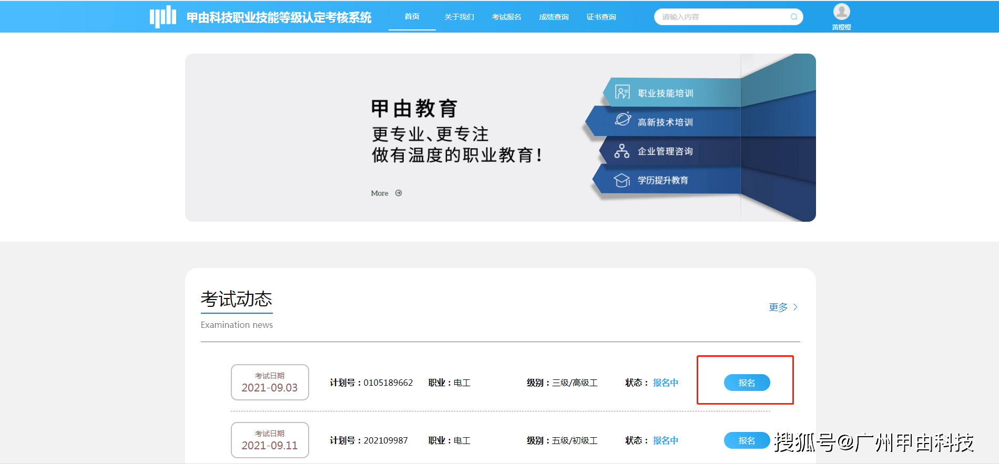
Task: Click the 级别：三级/高级工 text
Action: click(562, 383)
